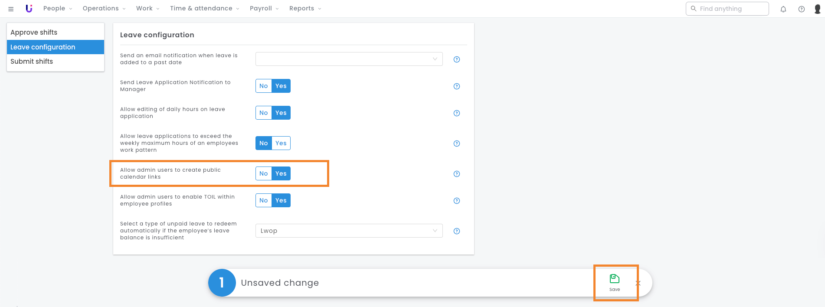
Task: Open the notifications bell
Action: [783, 9]
